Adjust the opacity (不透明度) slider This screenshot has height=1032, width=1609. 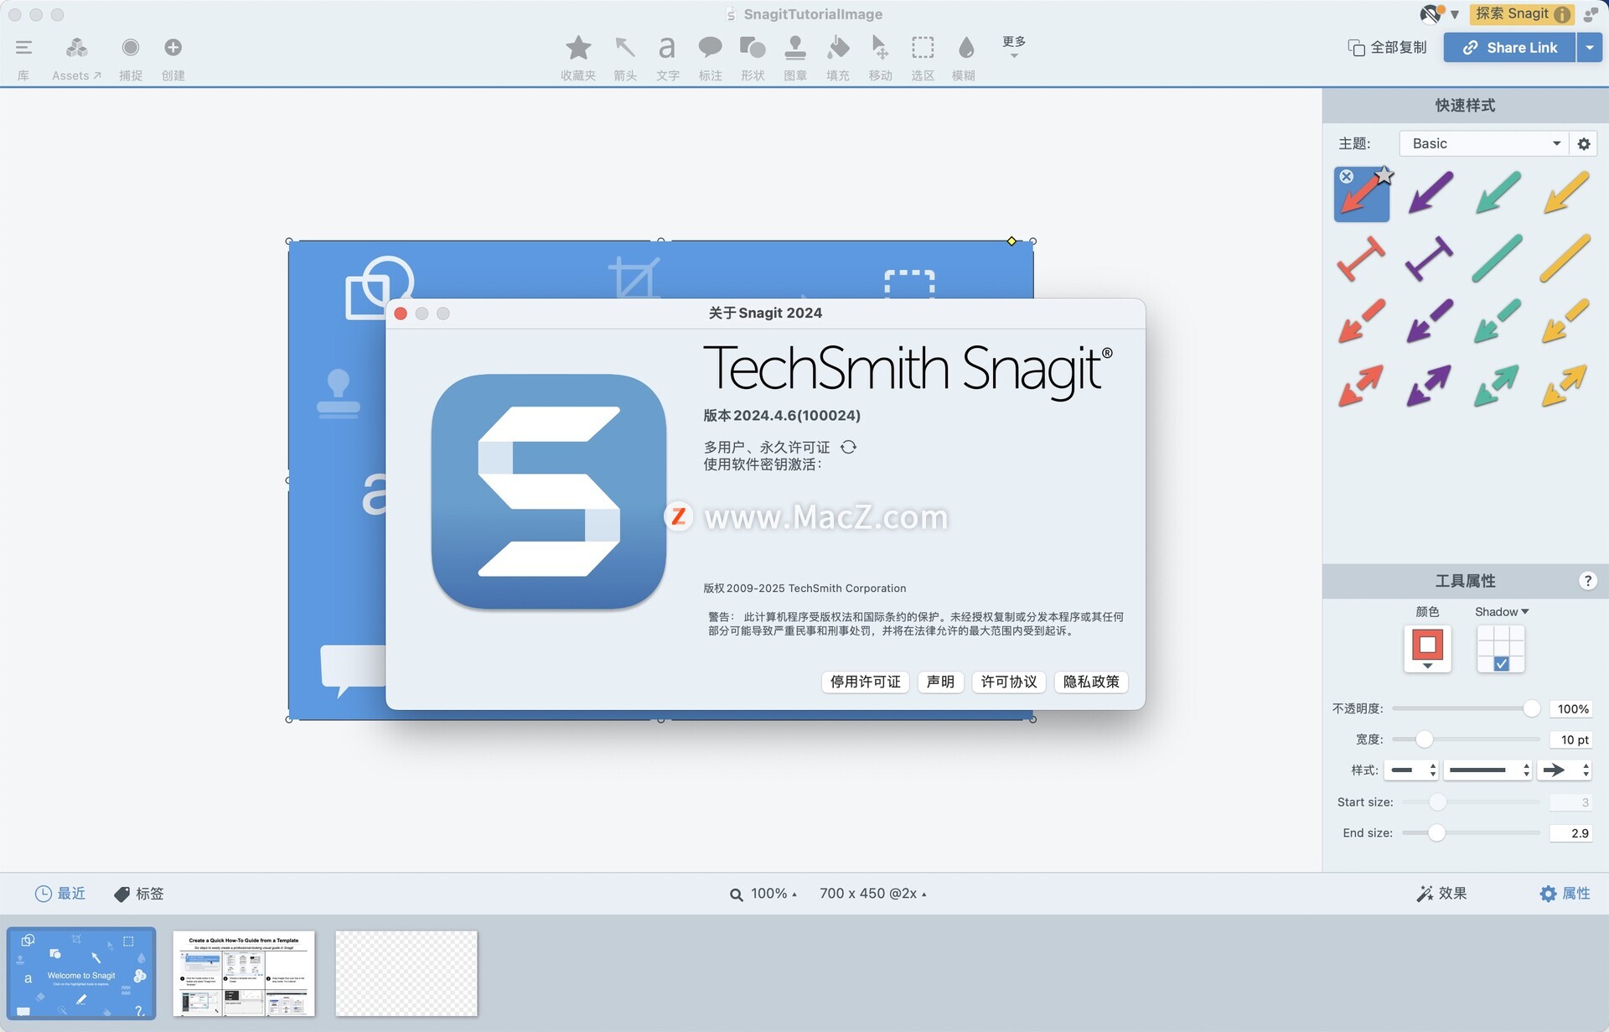1531,708
